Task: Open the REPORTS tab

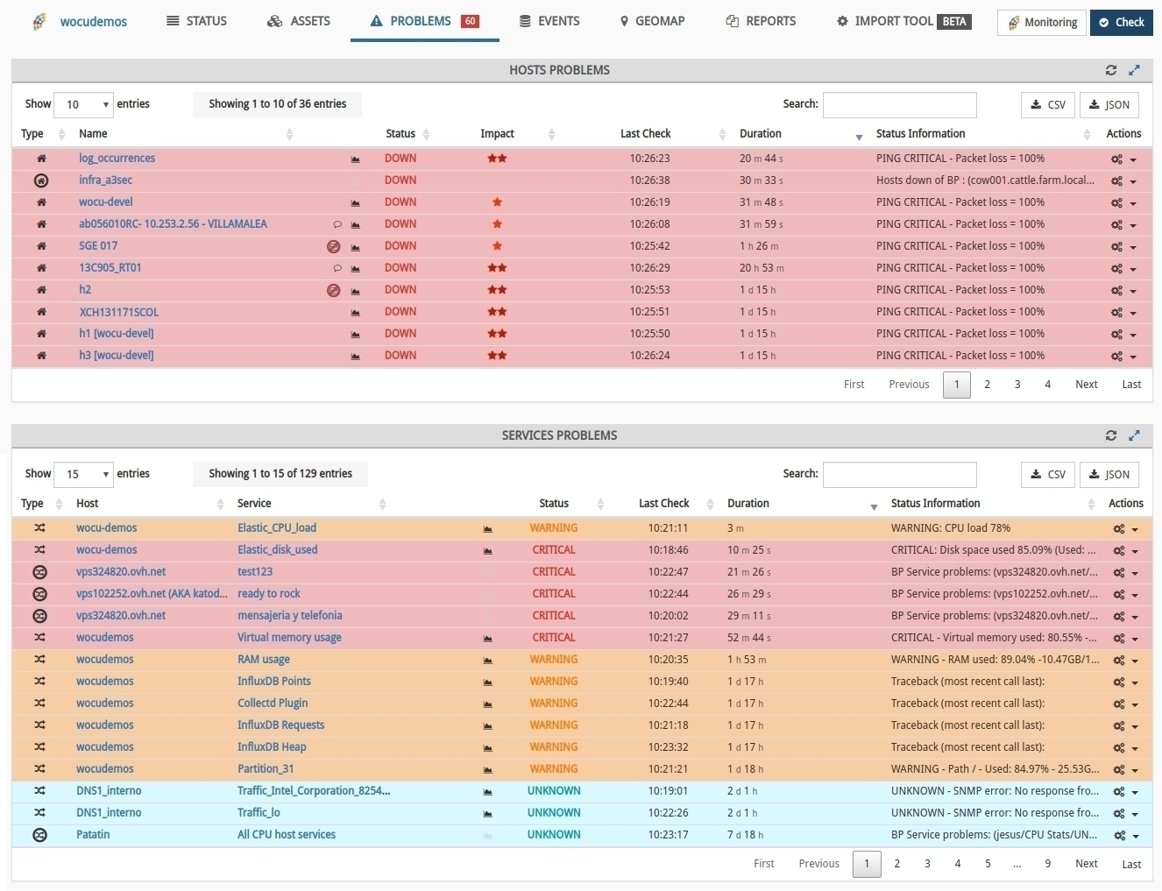Action: point(762,21)
